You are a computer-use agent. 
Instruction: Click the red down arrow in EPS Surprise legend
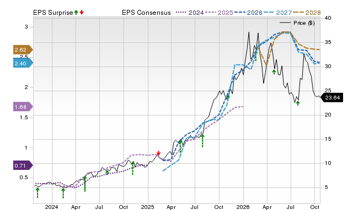pyautogui.click(x=82, y=12)
